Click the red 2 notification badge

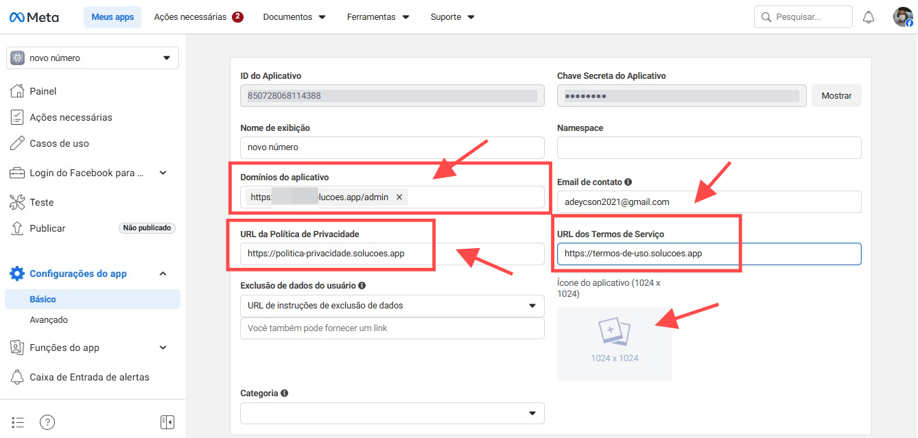[x=237, y=17]
